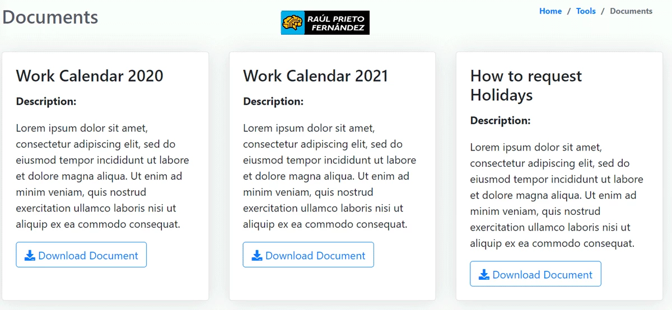Select the Documents breadcrumb item
672x310 pixels.
[631, 11]
